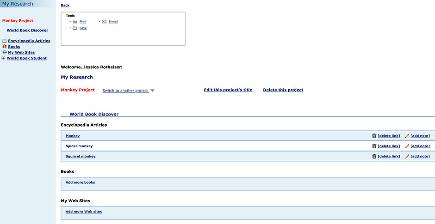Click delete link for Spider monkey
435x224 pixels.
tap(389, 146)
